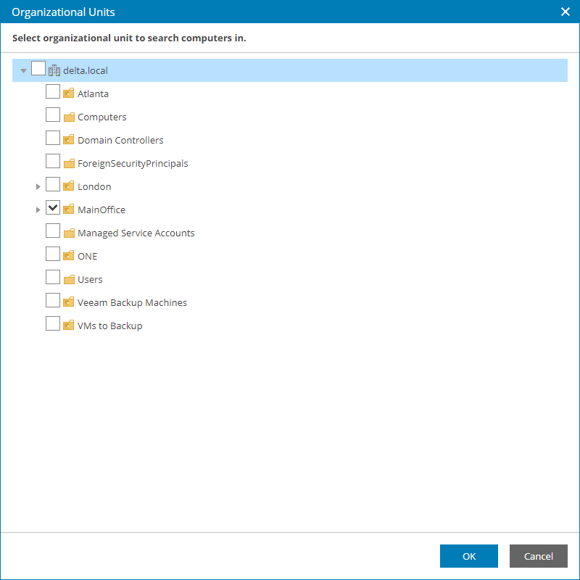Click the Domain Controllers folder icon
The width and height of the screenshot is (580, 580).
tap(68, 139)
